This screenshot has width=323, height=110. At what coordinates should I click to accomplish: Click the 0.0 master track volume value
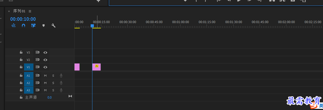[50, 97]
